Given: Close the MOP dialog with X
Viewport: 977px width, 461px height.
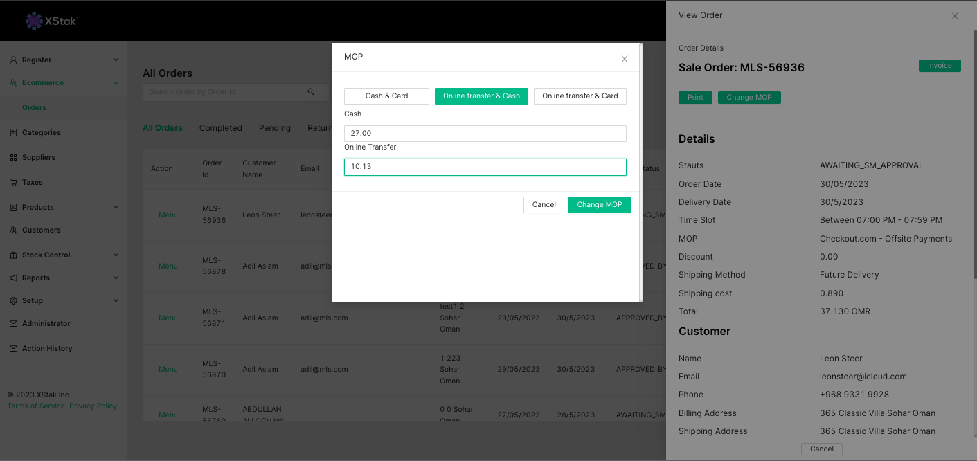Looking at the screenshot, I should [624, 60].
